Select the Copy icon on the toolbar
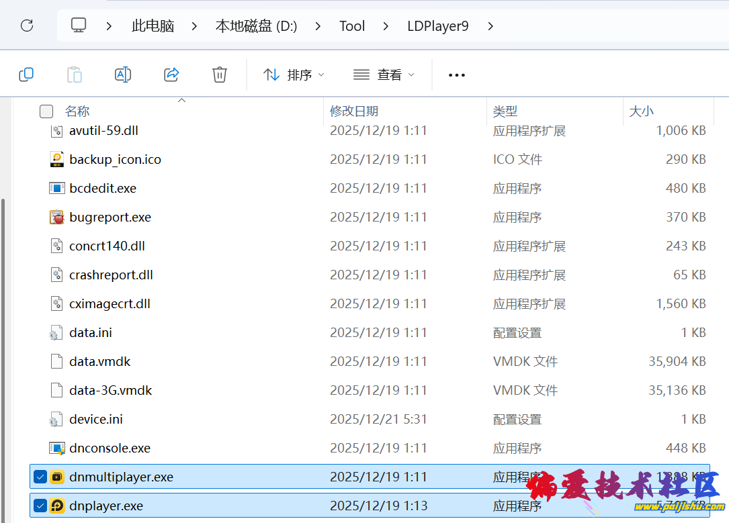 26,74
